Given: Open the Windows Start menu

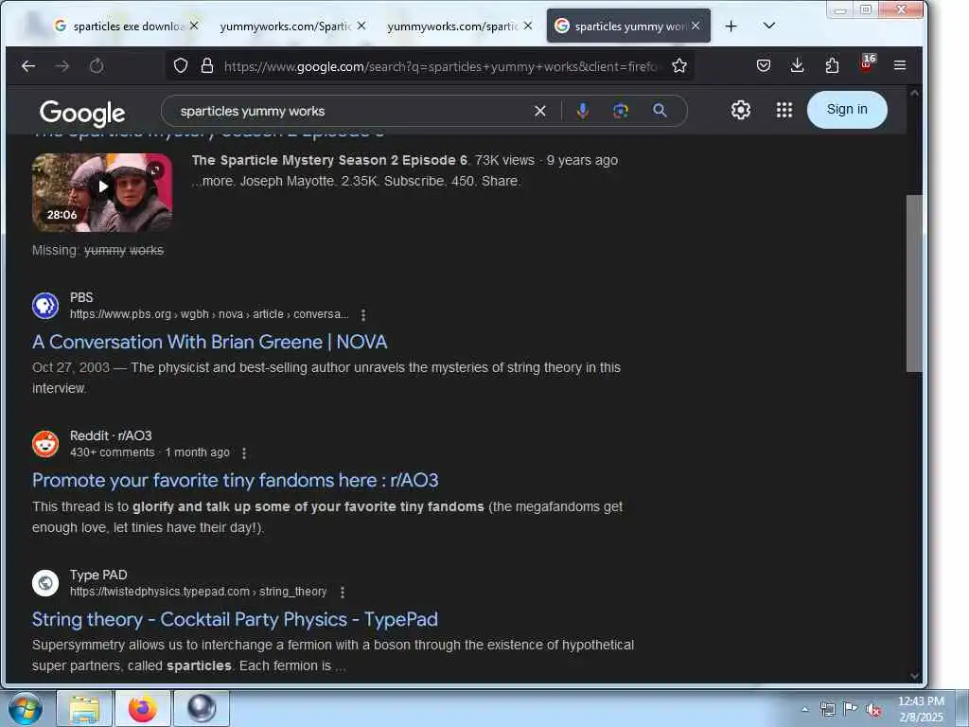Looking at the screenshot, I should 26,708.
